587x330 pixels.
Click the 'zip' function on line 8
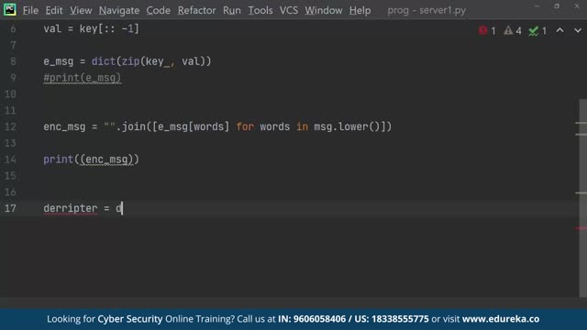coord(130,61)
